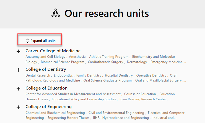Expand College of Dentistry plus icon
The width and height of the screenshot is (205, 123).
point(19,70)
